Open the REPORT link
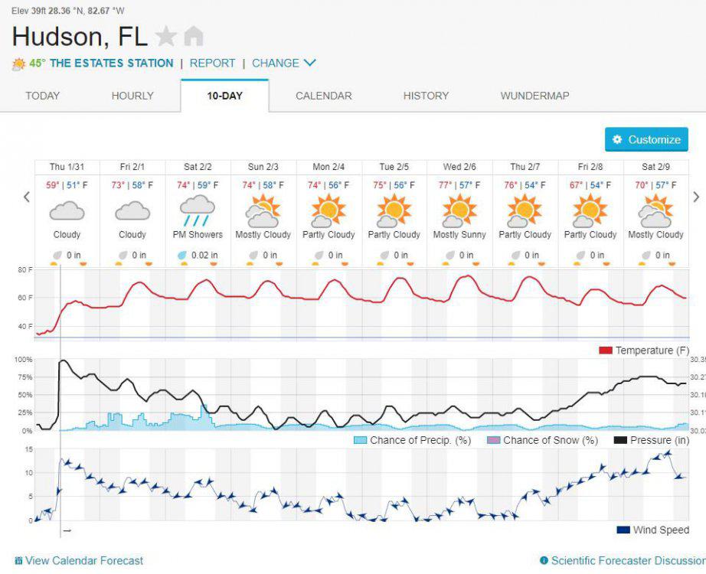This screenshot has width=706, height=574. (212, 63)
